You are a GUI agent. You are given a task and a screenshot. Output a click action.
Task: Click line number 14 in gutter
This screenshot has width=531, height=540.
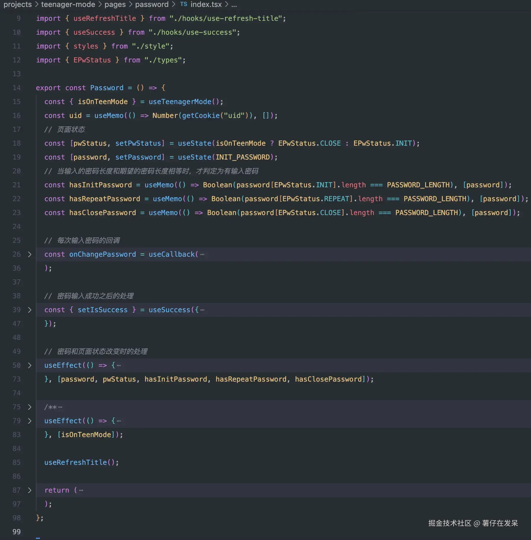click(x=16, y=88)
